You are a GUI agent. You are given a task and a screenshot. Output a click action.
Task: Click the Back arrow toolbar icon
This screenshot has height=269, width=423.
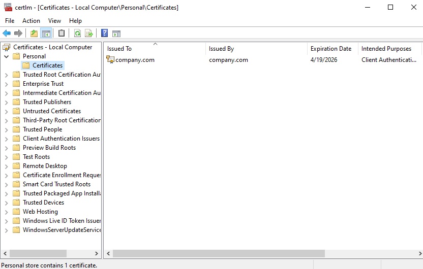(7, 33)
